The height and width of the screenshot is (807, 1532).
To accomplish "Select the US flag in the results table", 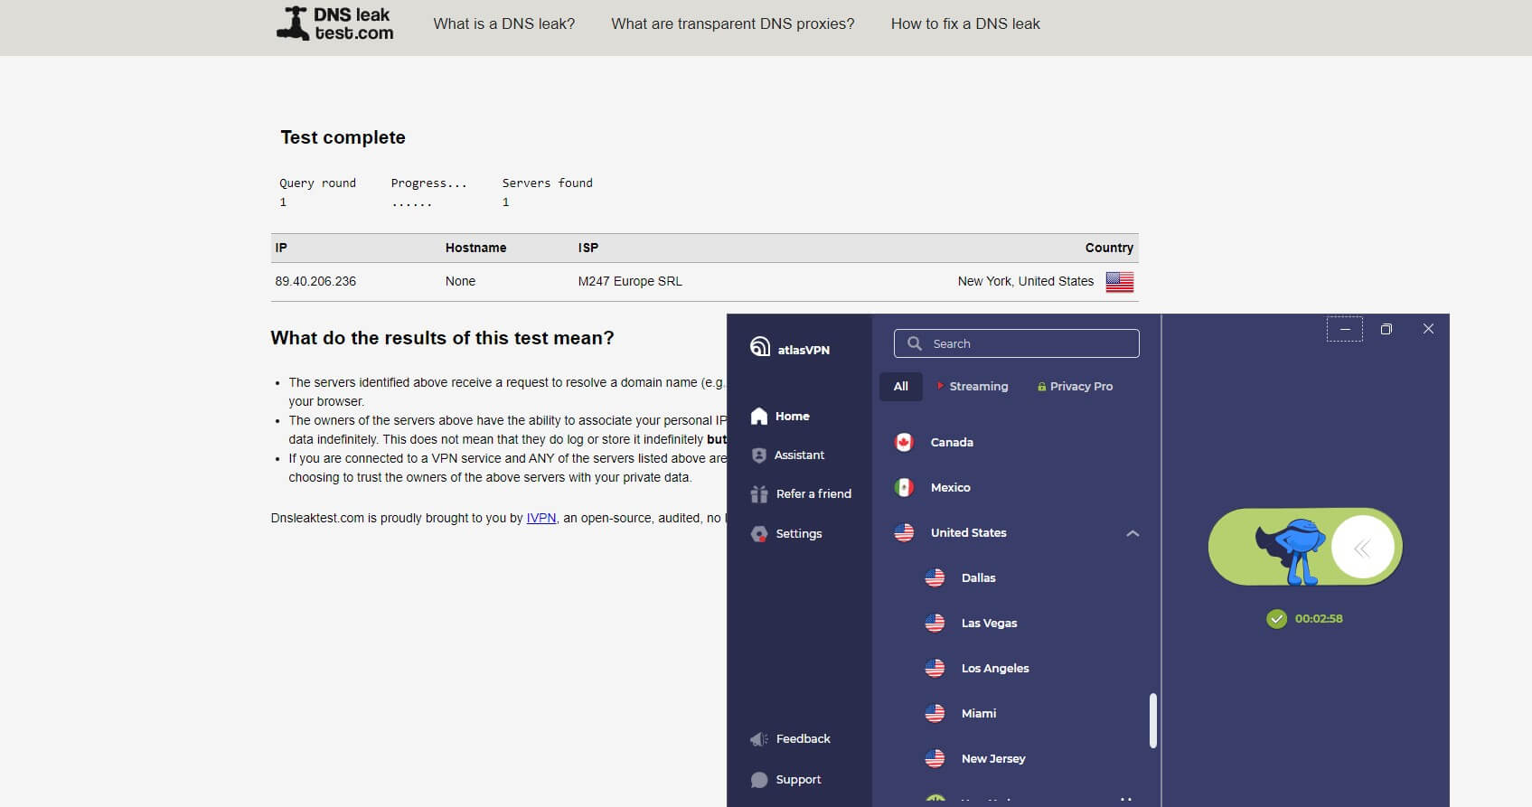I will (x=1119, y=282).
